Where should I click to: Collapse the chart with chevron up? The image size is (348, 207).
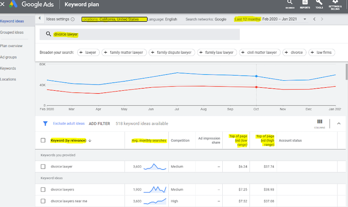pyautogui.click(x=338, y=124)
